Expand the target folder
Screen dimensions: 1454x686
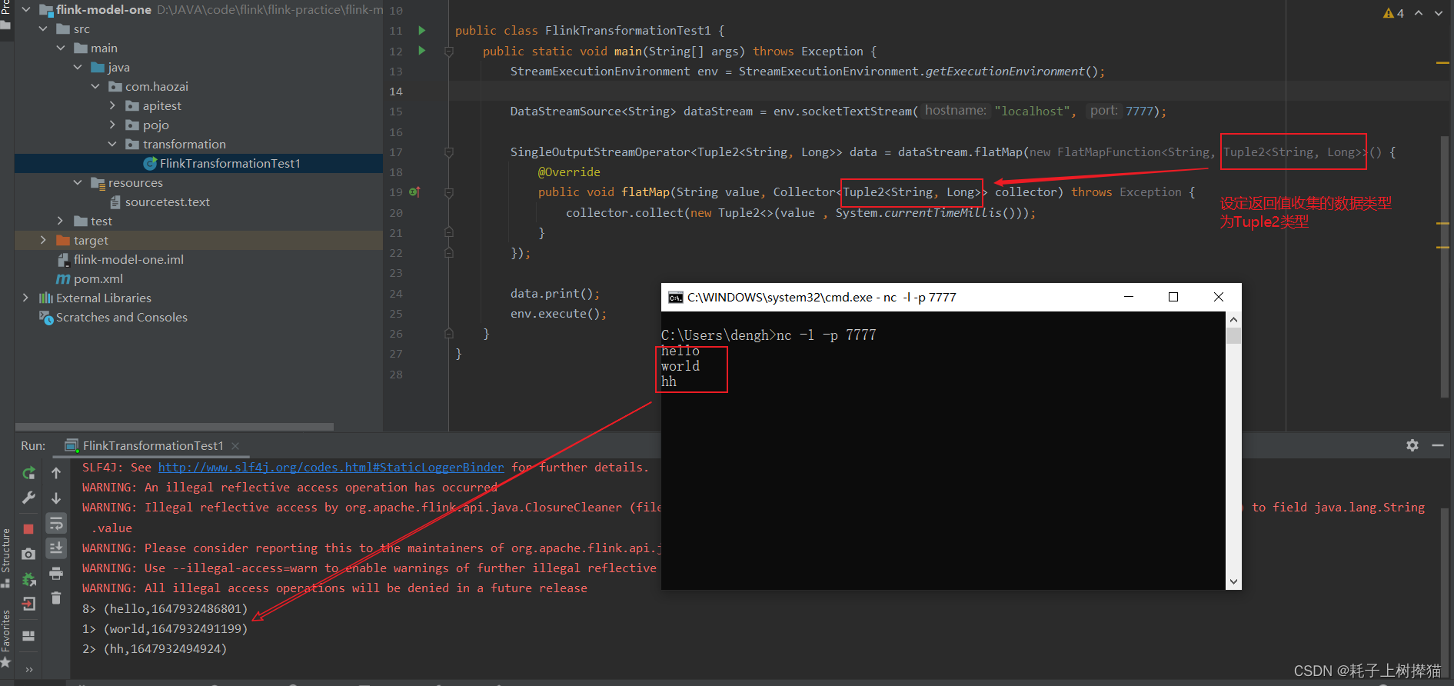(x=43, y=241)
